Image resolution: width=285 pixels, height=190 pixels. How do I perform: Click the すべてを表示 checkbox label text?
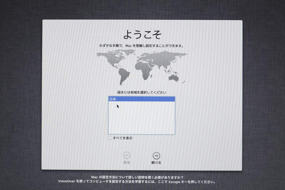click(123, 138)
